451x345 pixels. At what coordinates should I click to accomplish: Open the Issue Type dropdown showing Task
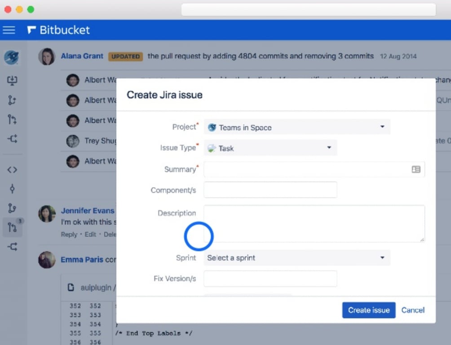[x=270, y=148]
